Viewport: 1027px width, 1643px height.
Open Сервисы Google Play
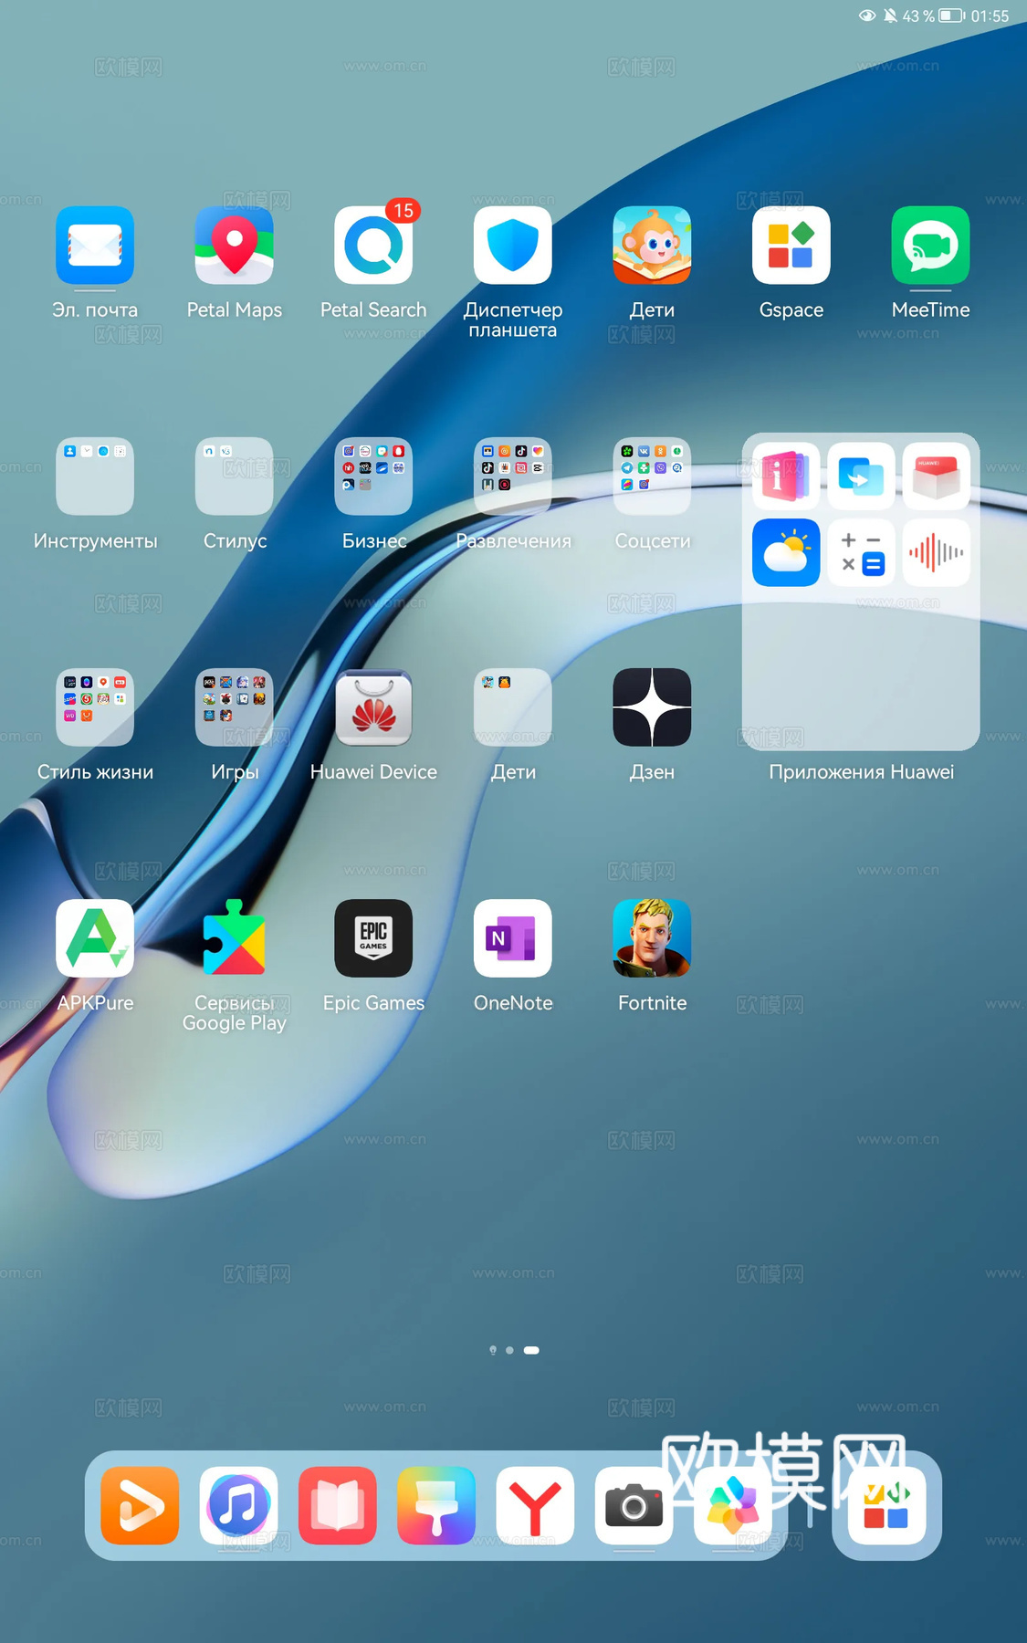235,938
